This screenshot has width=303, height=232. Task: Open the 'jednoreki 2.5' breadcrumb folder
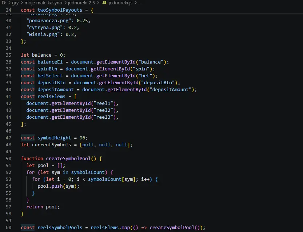coord(81,3)
